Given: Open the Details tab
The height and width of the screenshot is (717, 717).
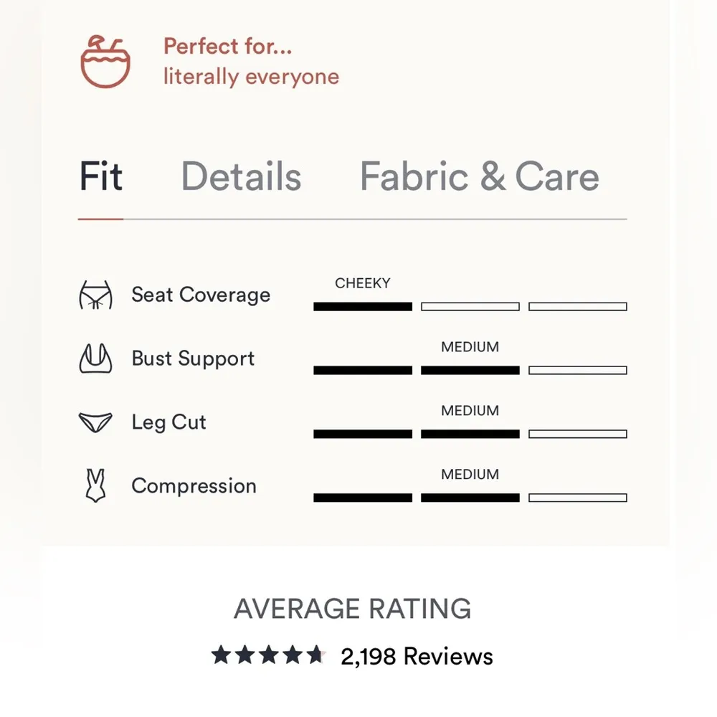Looking at the screenshot, I should click(x=241, y=177).
